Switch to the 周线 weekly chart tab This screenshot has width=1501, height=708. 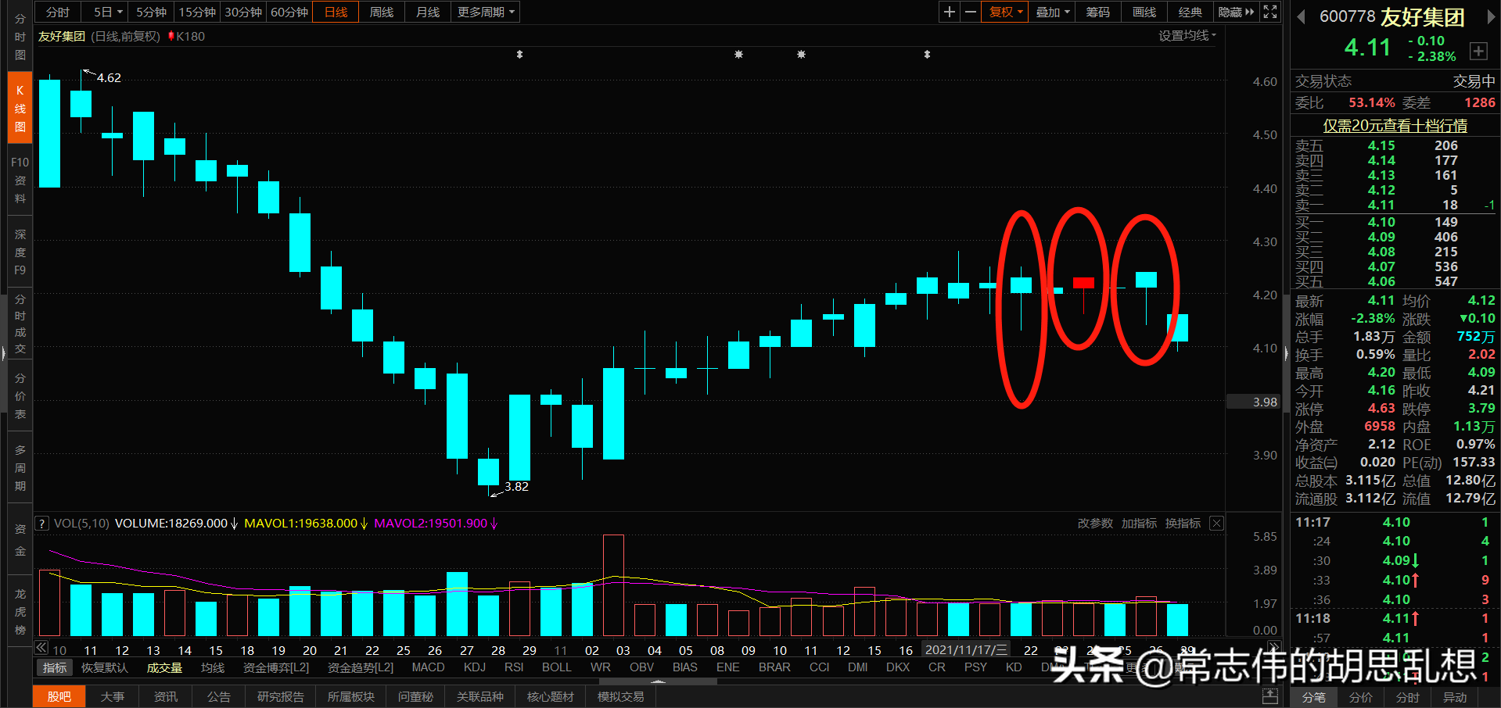[381, 12]
